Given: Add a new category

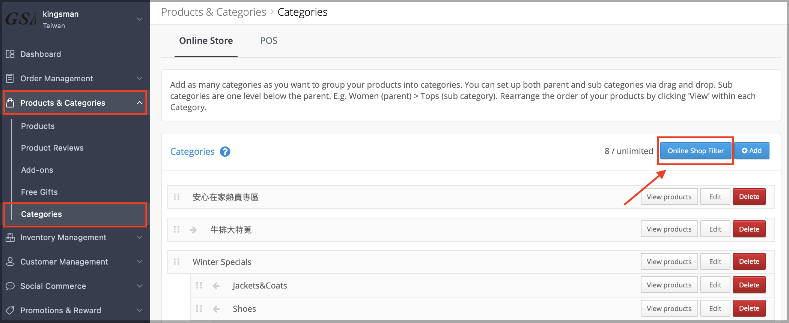Looking at the screenshot, I should pos(752,151).
